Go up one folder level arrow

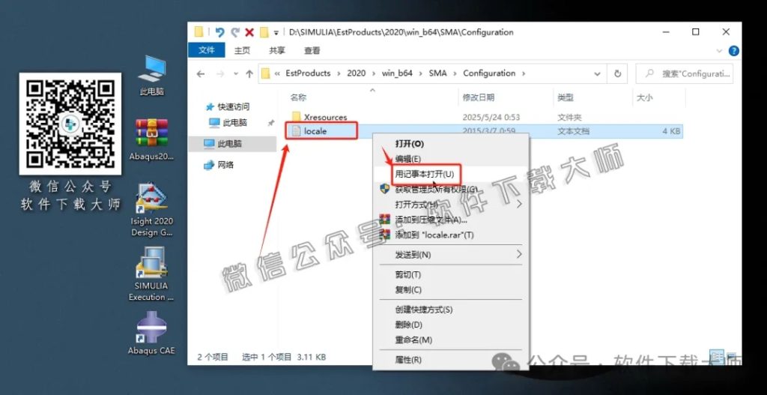[x=249, y=74]
